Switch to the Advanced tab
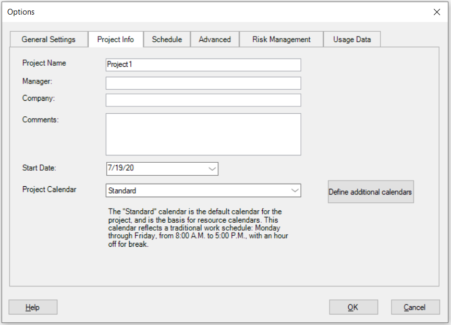 [214, 39]
